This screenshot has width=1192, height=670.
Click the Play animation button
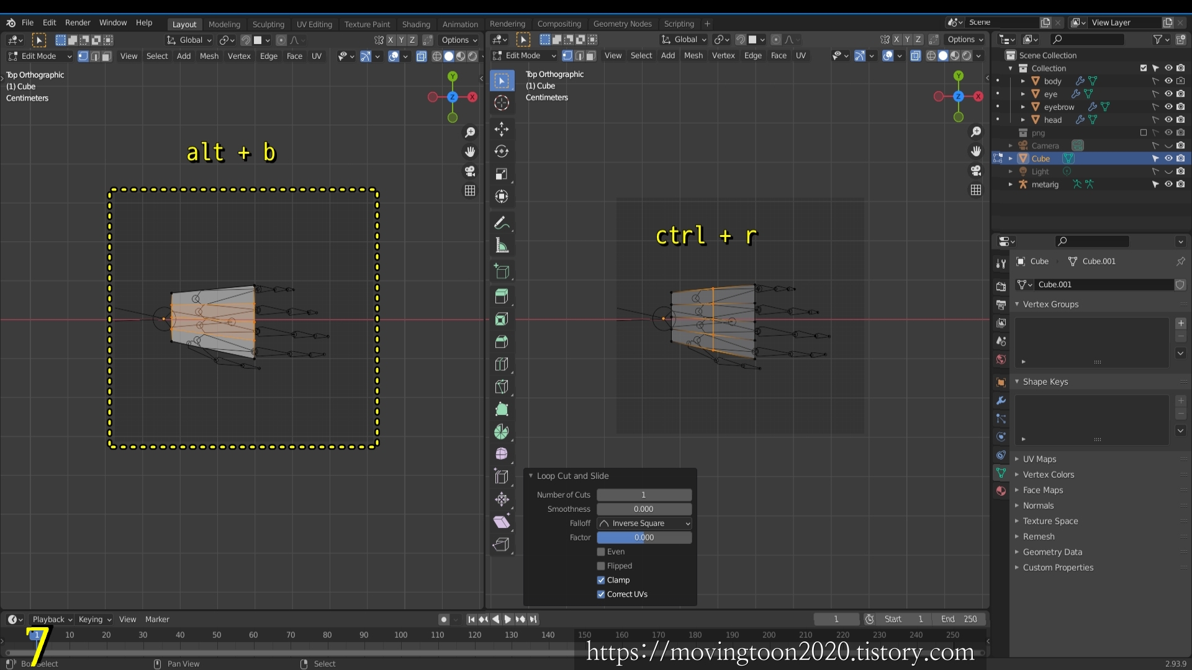pos(508,619)
